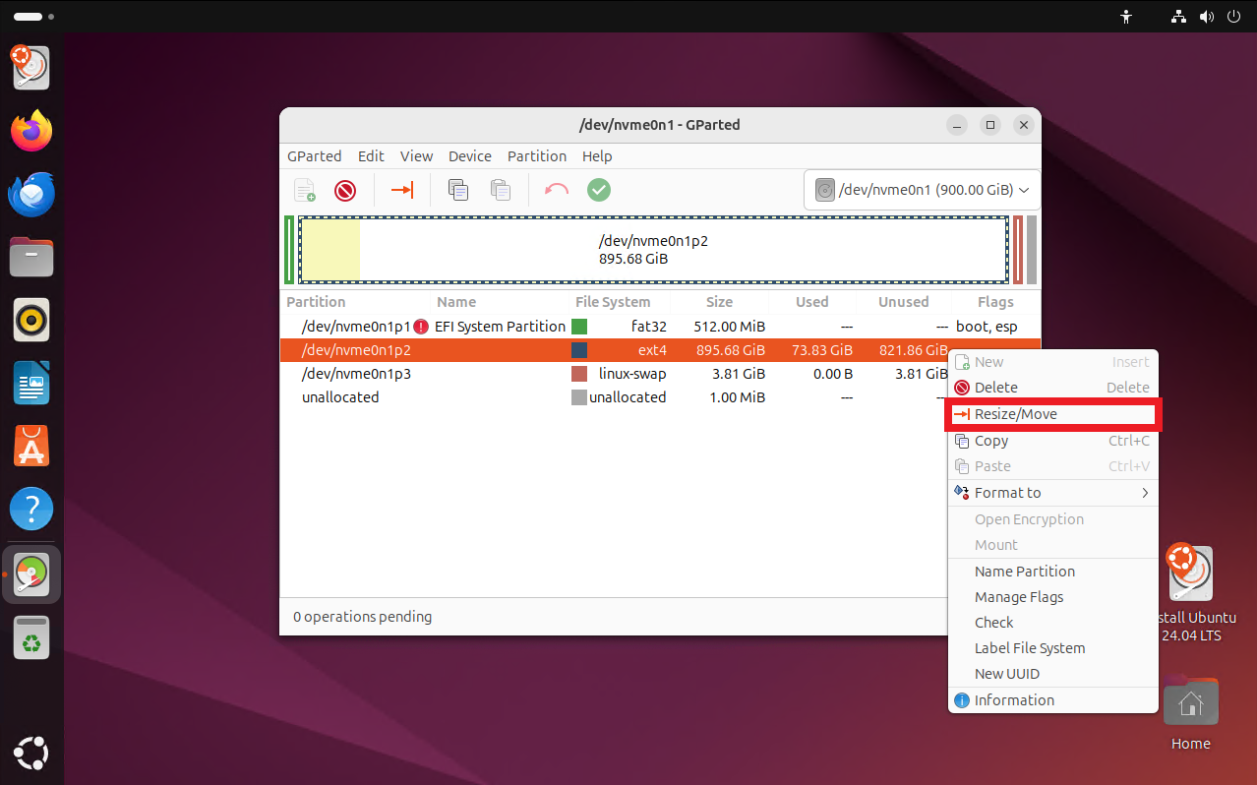Select Name Partition in context menu

1052,572
